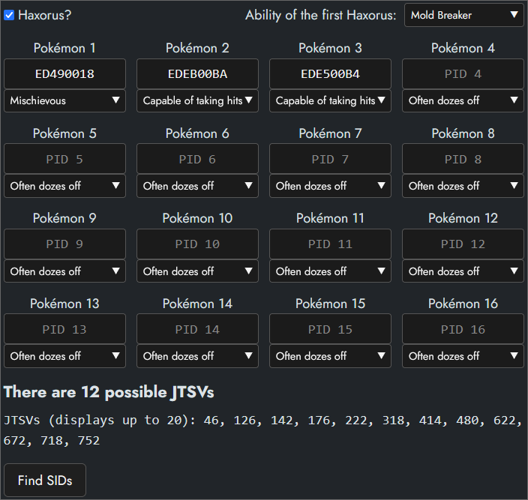528x500 pixels.
Task: Click the 'Haxorus?' label text
Action: click(x=45, y=15)
